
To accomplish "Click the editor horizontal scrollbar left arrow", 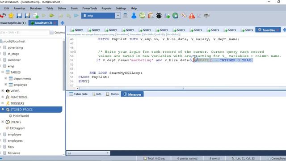I will tap(78, 89).
